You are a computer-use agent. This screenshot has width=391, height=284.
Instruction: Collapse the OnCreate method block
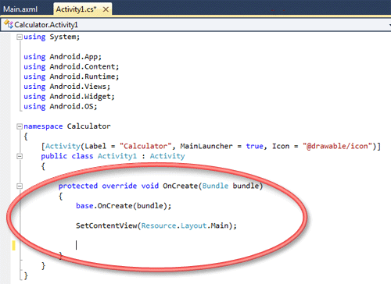click(x=20, y=186)
